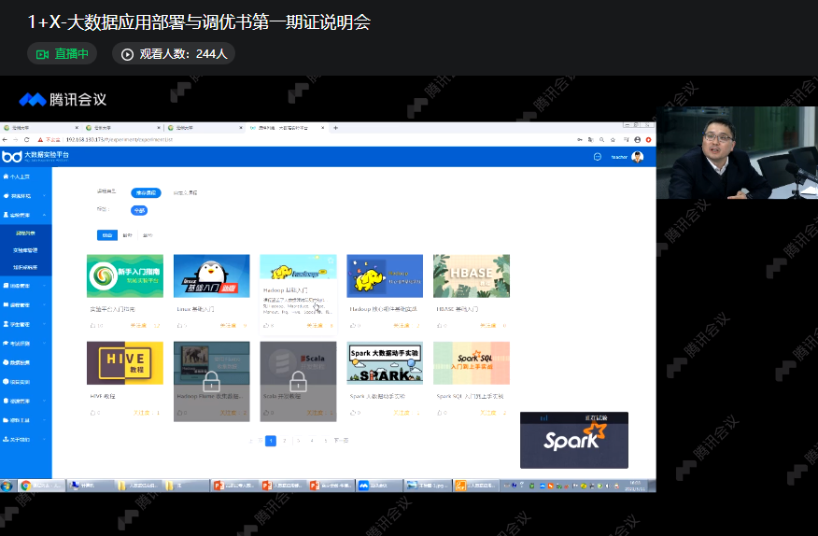818x536 pixels.
Task: Collapse the expanded third sidebar menu section
Action: click(x=25, y=214)
